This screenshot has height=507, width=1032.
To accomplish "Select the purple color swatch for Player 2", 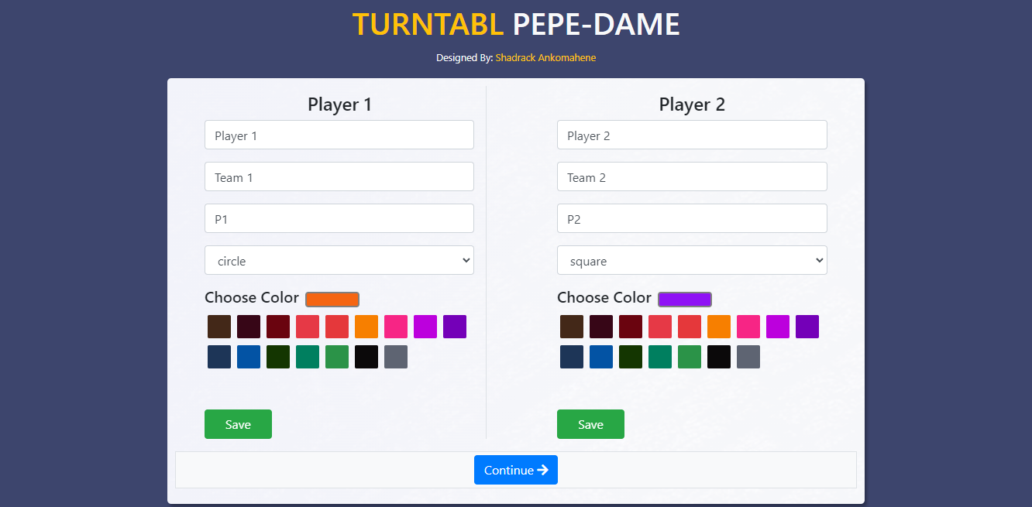I will 807,327.
